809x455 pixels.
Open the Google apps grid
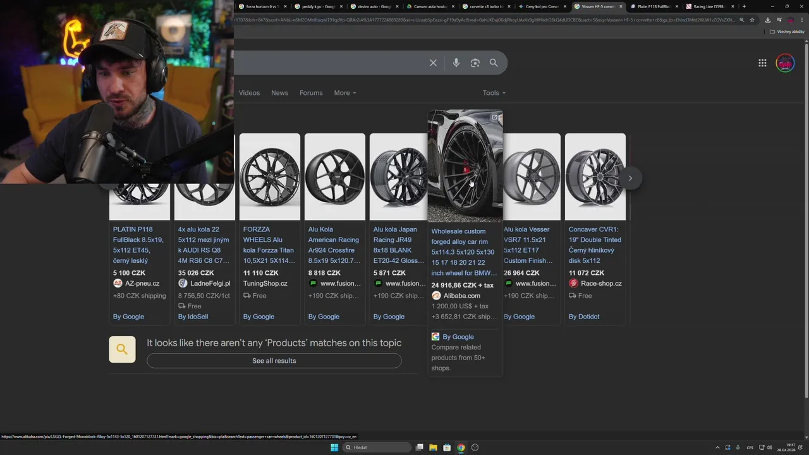762,63
